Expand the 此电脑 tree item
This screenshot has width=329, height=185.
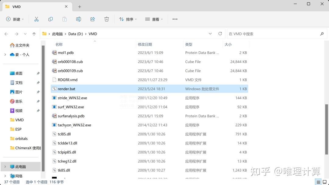pyautogui.click(x=5, y=166)
